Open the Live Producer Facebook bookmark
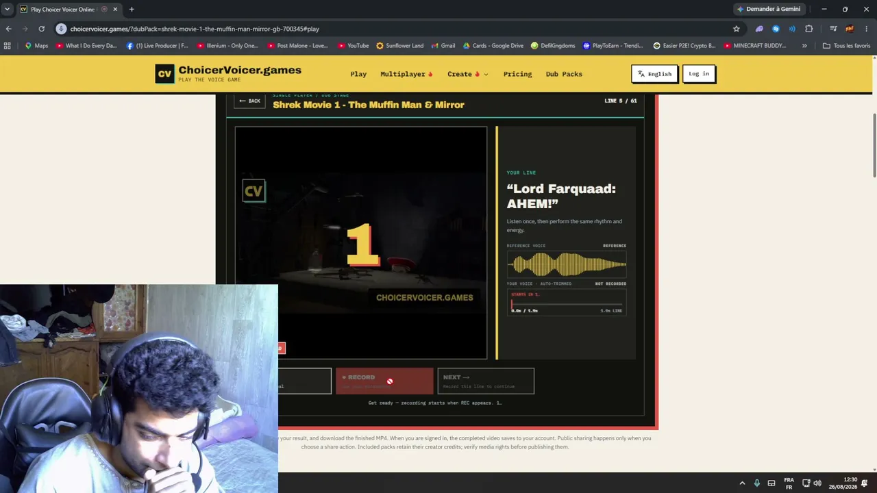 158,46
